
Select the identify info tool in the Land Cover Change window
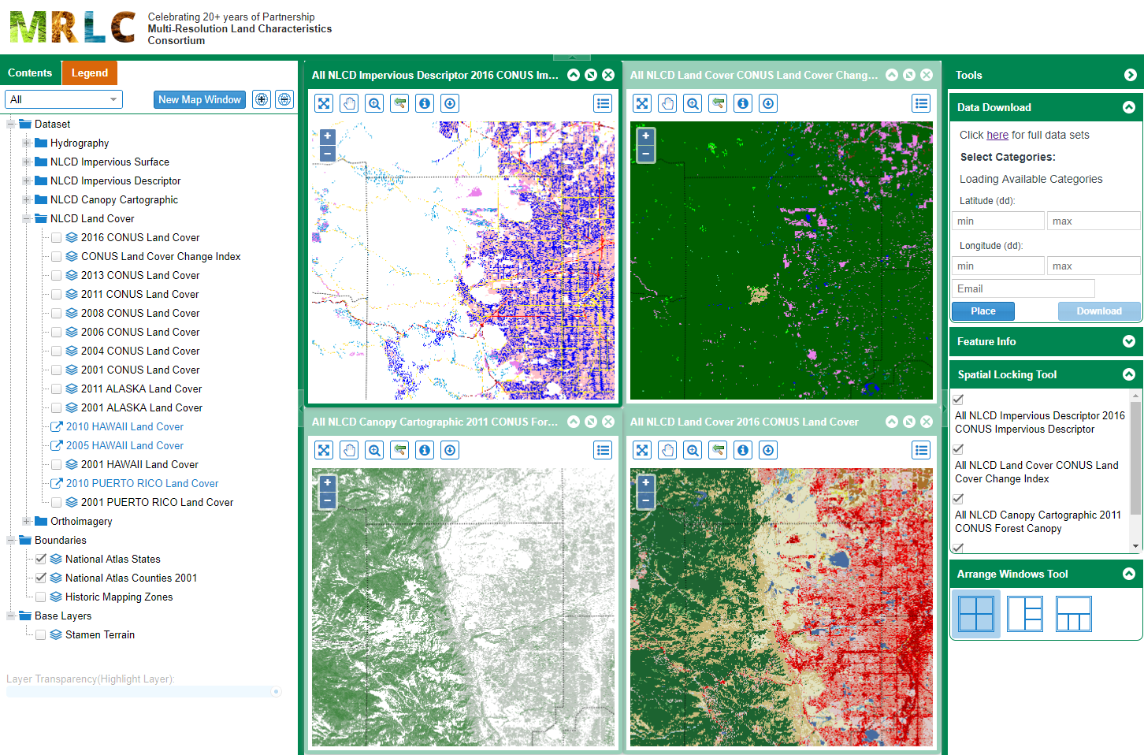[743, 103]
